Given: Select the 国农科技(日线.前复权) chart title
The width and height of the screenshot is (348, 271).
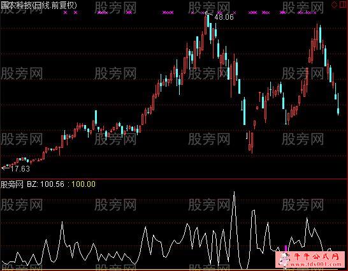Looking at the screenshot, I should coord(39,5).
